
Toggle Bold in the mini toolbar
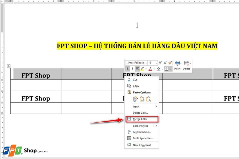tap(128, 69)
